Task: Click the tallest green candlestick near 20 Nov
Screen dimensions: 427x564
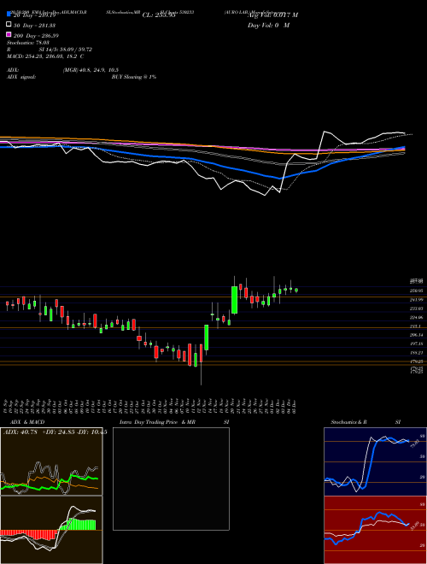Action: pyautogui.click(x=234, y=300)
